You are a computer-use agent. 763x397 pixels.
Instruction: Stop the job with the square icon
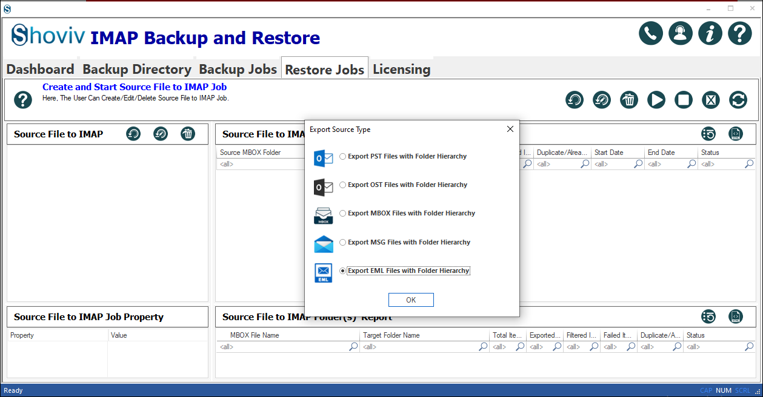coord(684,100)
